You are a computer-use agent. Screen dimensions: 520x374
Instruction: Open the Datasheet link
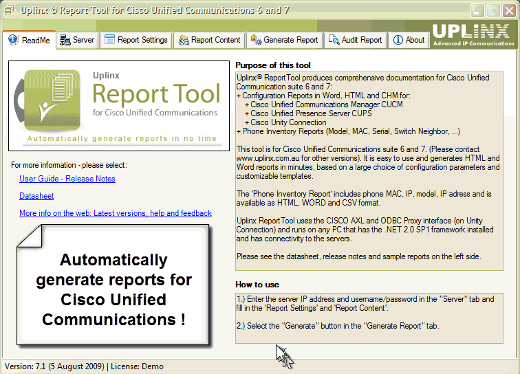[x=36, y=196]
